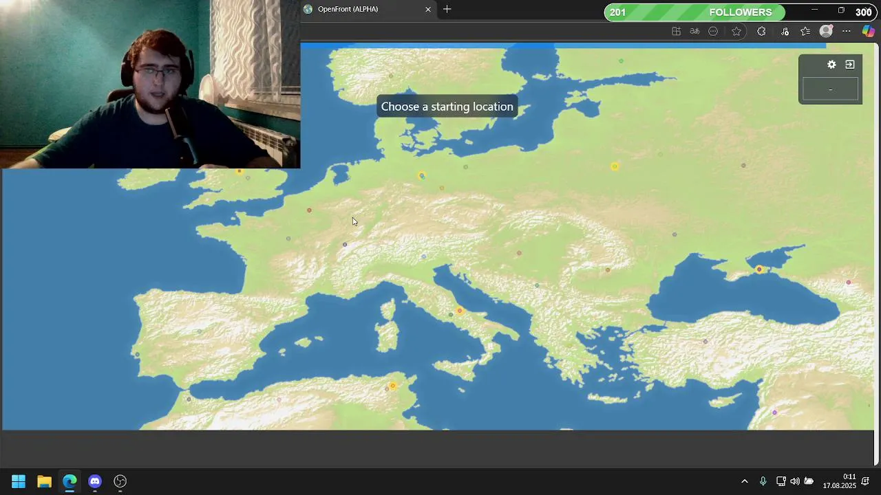Image resolution: width=881 pixels, height=495 pixels.
Task: Open the network tray icon
Action: 781,481
